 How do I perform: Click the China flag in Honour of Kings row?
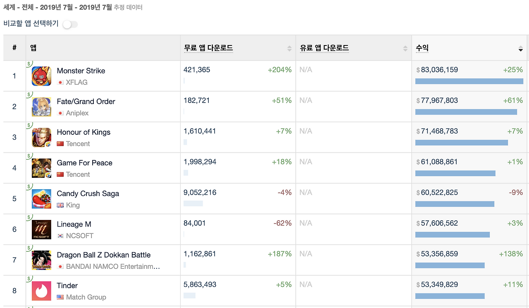(60, 143)
